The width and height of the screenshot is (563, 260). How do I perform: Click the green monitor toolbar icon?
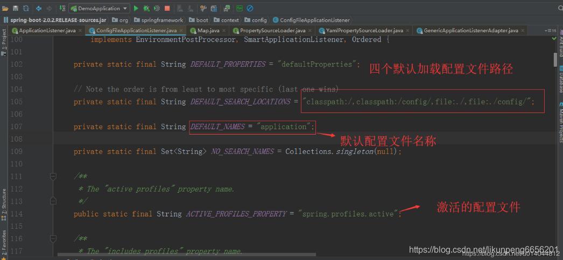(x=240, y=8)
